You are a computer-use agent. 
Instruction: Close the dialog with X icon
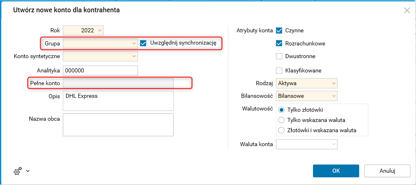(x=407, y=11)
